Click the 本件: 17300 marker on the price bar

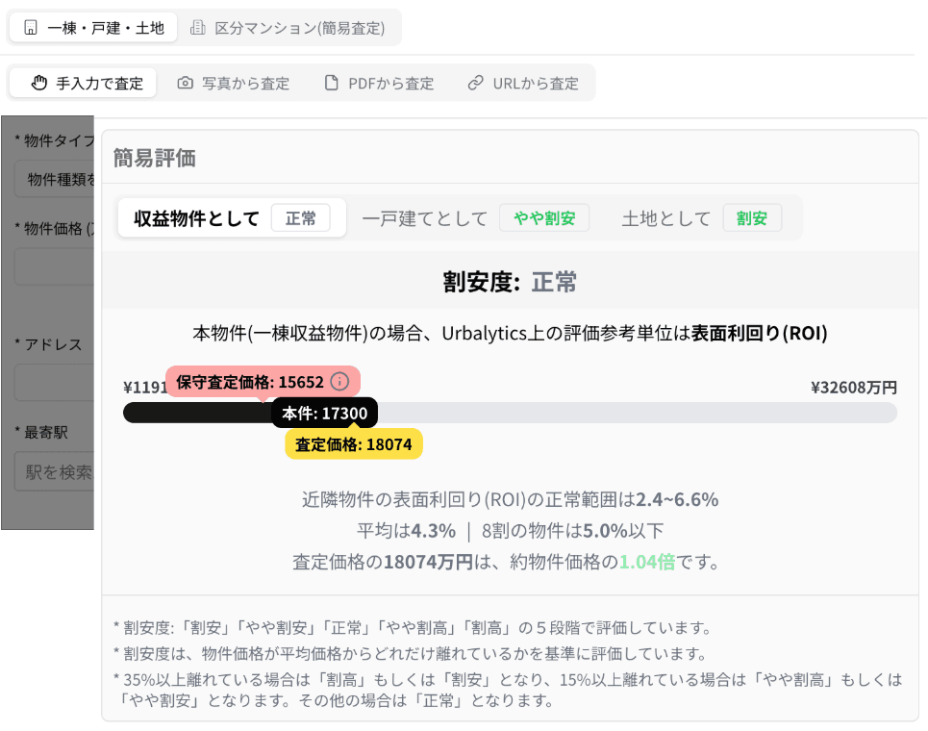[x=327, y=412]
